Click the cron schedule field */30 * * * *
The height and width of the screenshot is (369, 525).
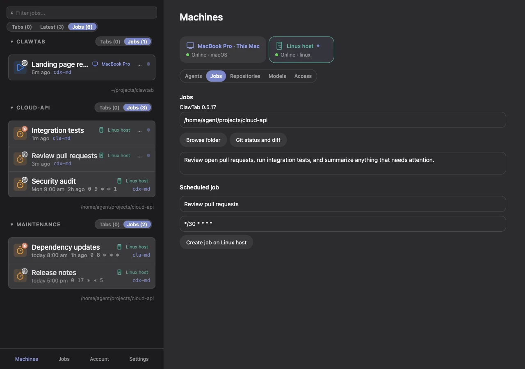(342, 224)
